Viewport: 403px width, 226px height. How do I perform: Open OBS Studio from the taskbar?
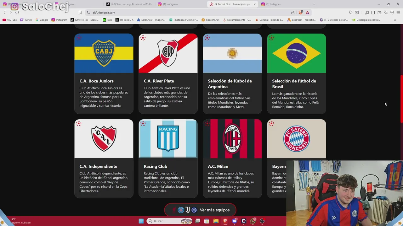click(262, 221)
